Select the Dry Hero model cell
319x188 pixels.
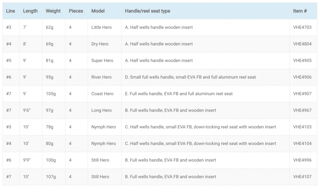pyautogui.click(x=100, y=44)
